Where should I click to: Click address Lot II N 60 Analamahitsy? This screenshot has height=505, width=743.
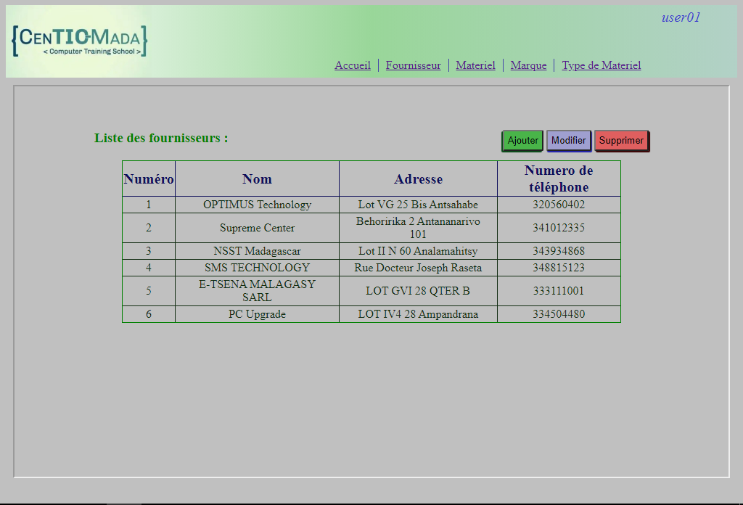pyautogui.click(x=419, y=251)
